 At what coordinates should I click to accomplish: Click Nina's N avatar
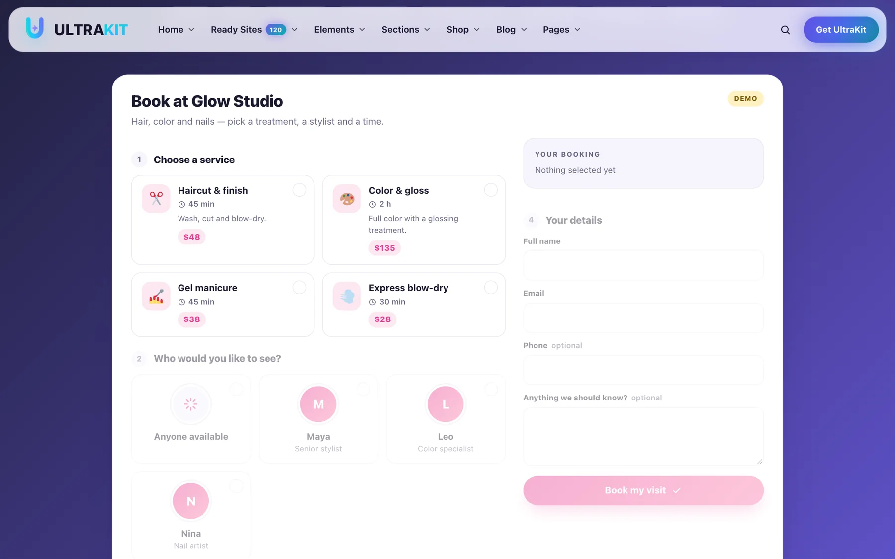tap(191, 501)
